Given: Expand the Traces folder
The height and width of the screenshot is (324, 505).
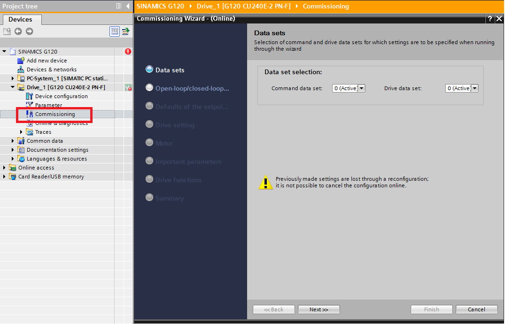Looking at the screenshot, I should 21,132.
